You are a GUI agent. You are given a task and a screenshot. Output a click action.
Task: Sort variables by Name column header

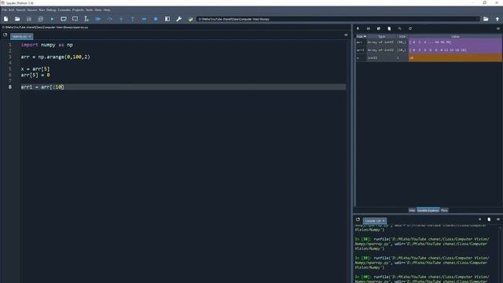click(x=362, y=36)
